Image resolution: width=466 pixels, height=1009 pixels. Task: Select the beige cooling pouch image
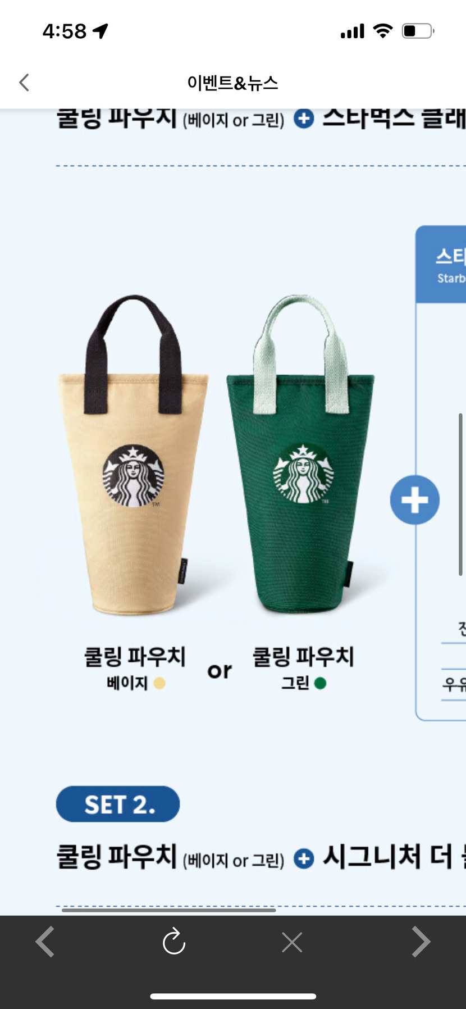click(133, 455)
